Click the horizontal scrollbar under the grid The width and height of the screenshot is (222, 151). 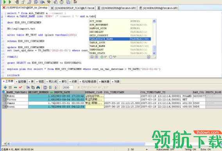[x=78, y=144]
